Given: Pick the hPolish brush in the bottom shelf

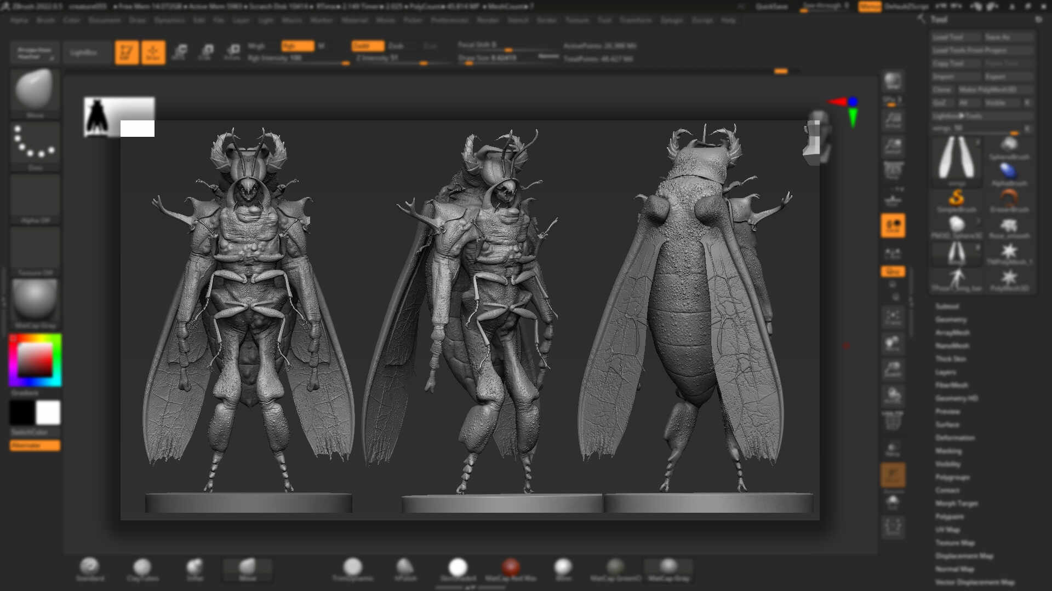Looking at the screenshot, I should (x=405, y=569).
